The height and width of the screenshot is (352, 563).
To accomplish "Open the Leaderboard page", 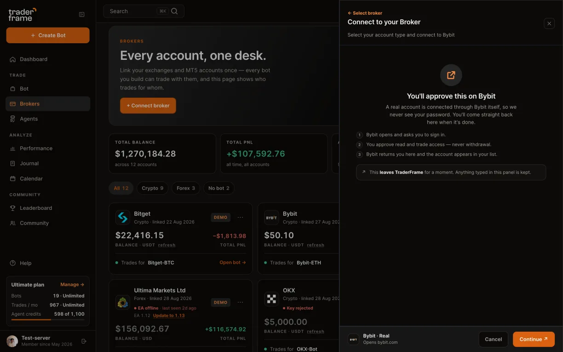I will [48, 208].
